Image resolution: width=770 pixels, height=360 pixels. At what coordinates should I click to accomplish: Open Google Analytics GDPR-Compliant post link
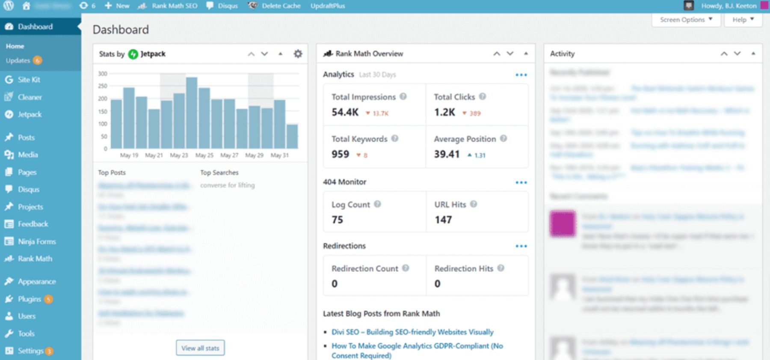(417, 351)
